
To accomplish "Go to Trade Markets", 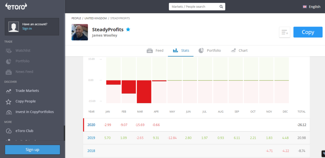I will coord(27,91).
